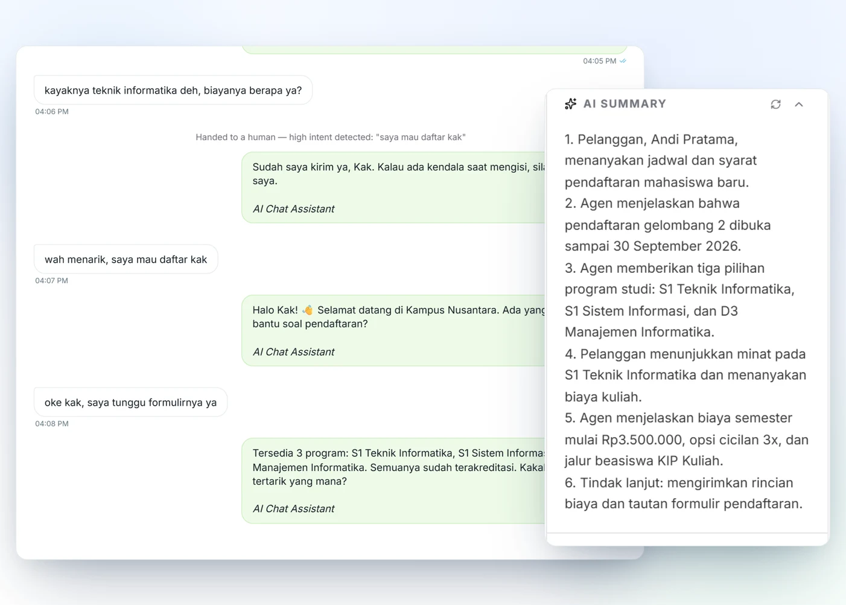
Task: Click summary point 5 about biaya semester
Action: point(687,439)
